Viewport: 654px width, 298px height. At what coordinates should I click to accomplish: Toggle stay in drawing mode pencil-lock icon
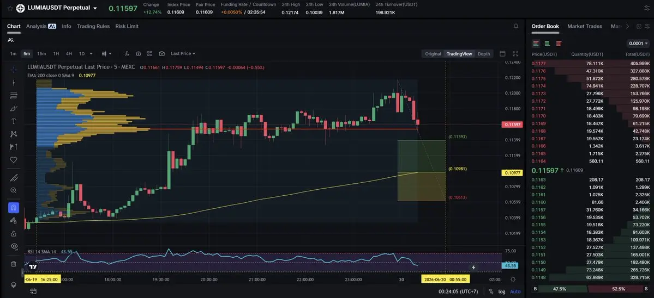[x=14, y=221]
